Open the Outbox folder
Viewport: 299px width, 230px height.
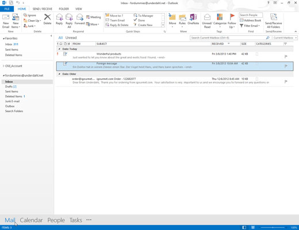click(10, 106)
